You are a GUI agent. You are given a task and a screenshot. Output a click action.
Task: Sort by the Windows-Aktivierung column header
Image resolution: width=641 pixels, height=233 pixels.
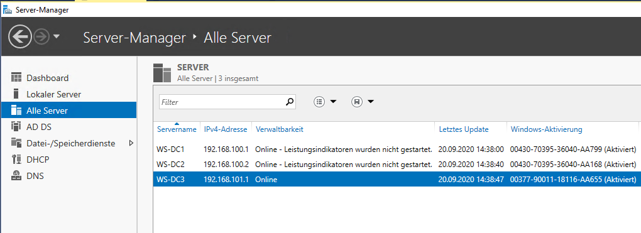click(547, 129)
